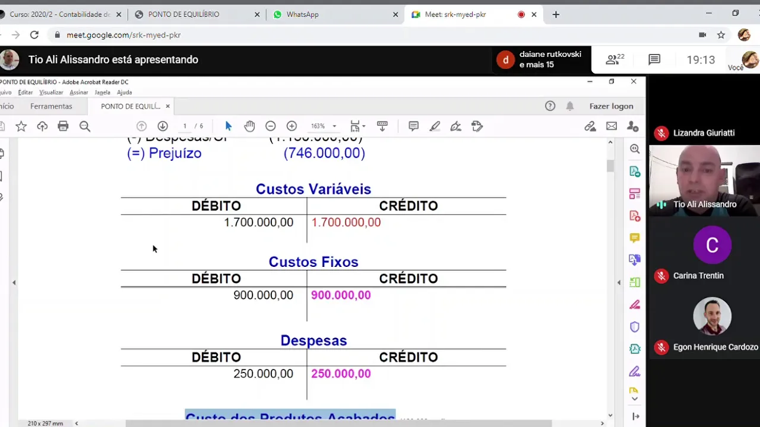
Task: Zoom in with plus button
Action: coord(292,126)
